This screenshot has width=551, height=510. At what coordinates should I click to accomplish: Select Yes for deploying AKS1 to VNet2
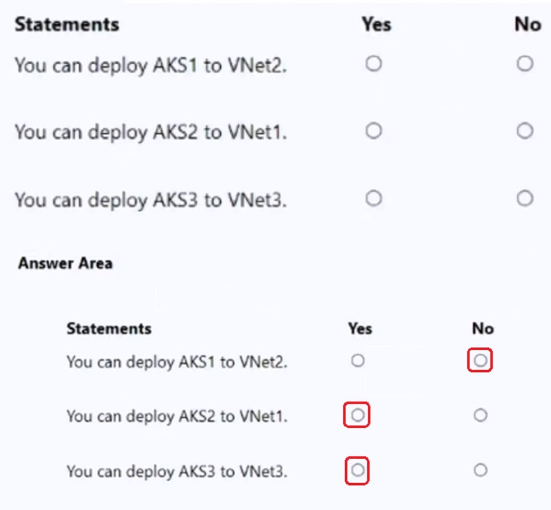(374, 64)
